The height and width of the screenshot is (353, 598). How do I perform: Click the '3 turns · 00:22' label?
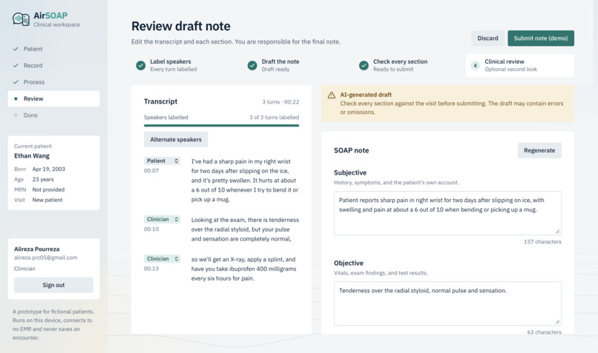[280, 102]
